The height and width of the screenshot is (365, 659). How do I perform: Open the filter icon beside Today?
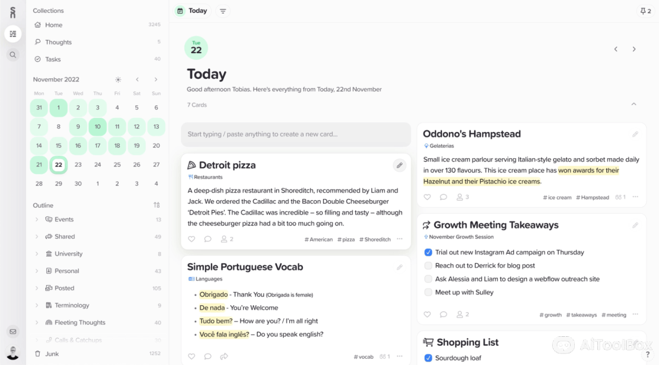coord(223,11)
